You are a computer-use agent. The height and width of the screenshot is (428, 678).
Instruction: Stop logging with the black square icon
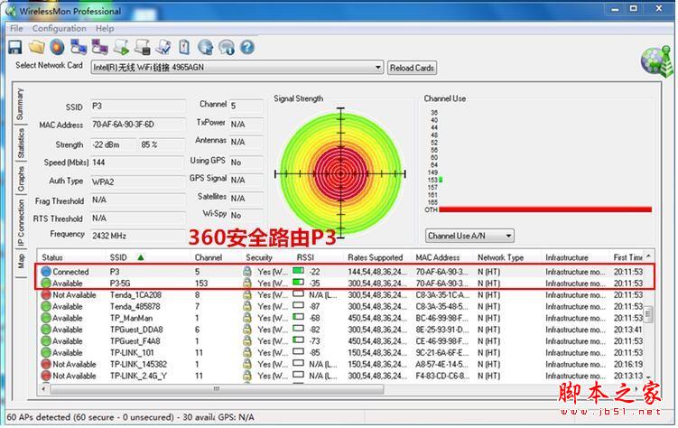point(143,47)
